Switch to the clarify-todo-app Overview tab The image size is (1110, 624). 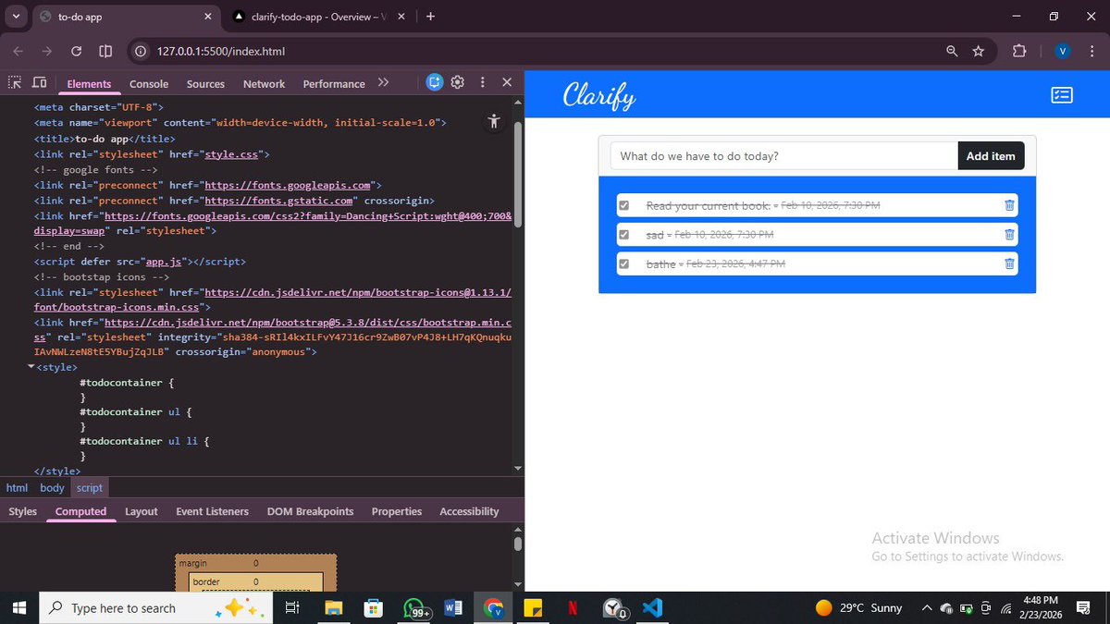316,17
